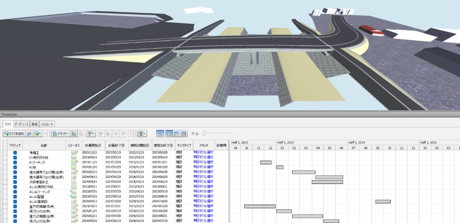Select the show planned dates icon
The image size is (460, 223).
pyautogui.click(x=169, y=133)
